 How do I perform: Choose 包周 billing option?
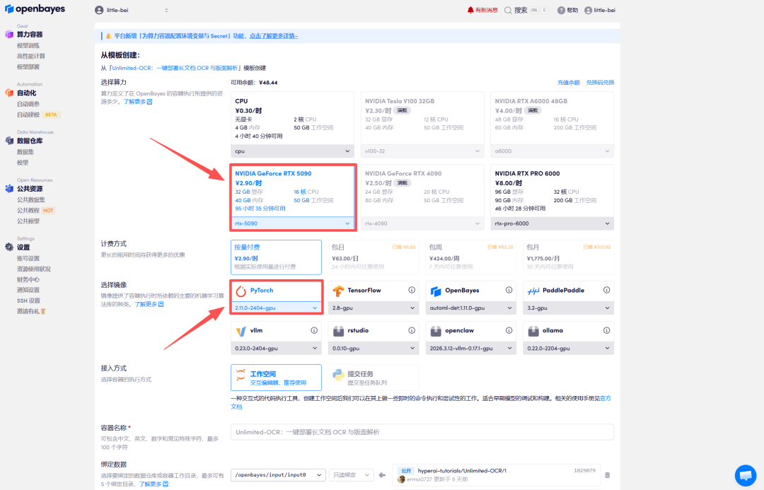470,257
